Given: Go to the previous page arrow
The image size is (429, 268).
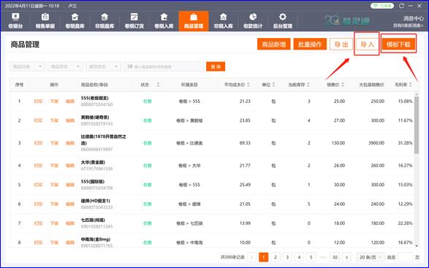Looking at the screenshot, I should pyautogui.click(x=251, y=257).
